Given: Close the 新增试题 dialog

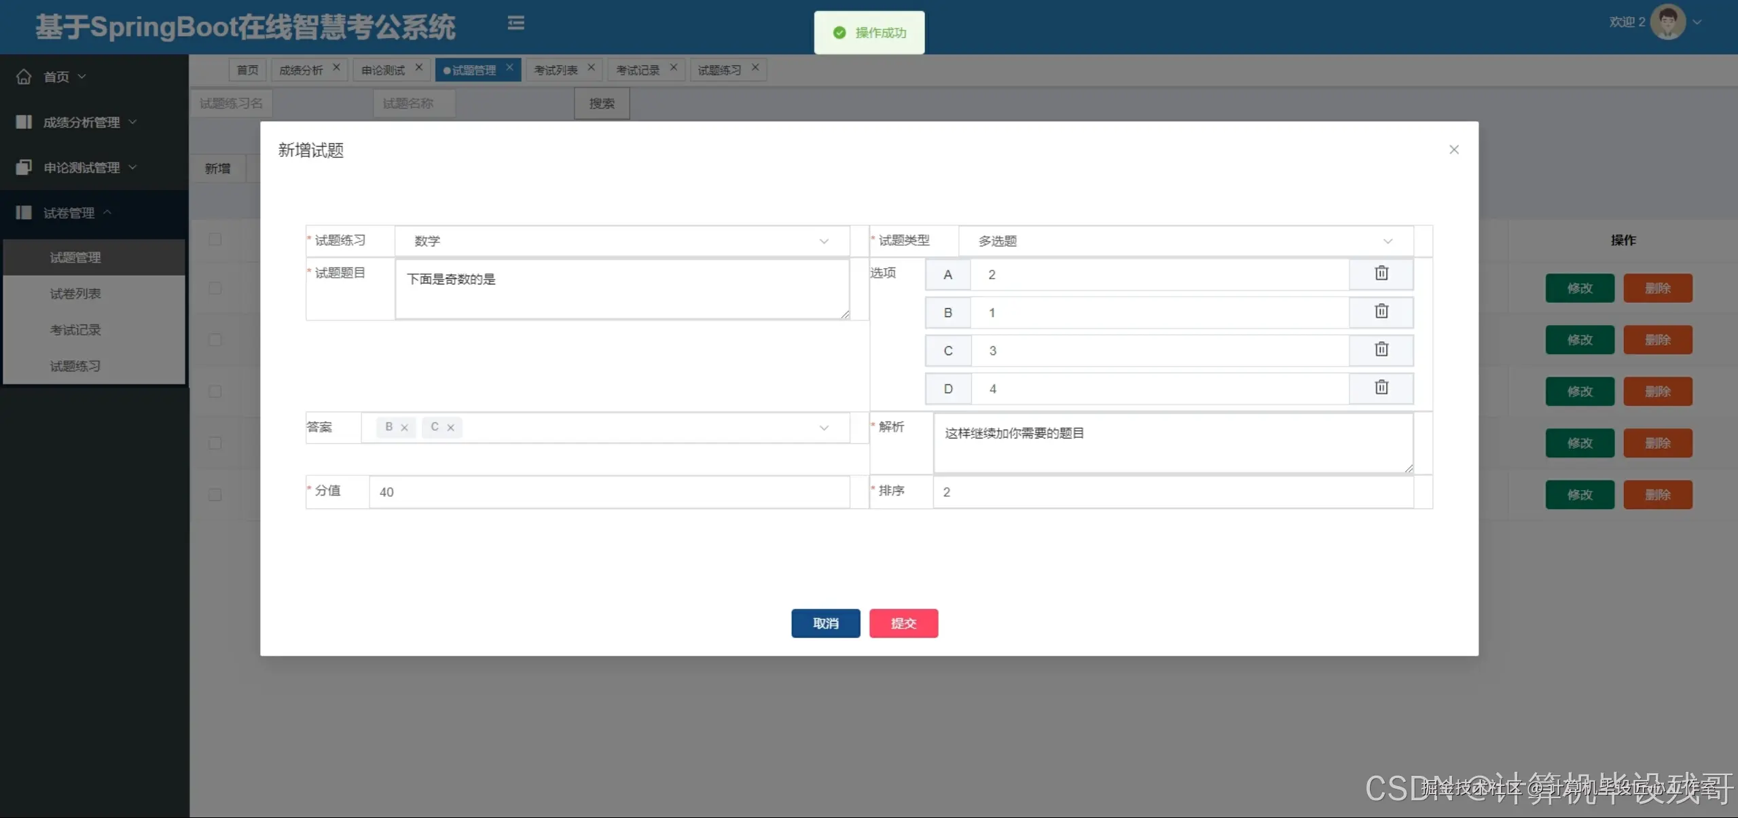Looking at the screenshot, I should pyautogui.click(x=1453, y=149).
